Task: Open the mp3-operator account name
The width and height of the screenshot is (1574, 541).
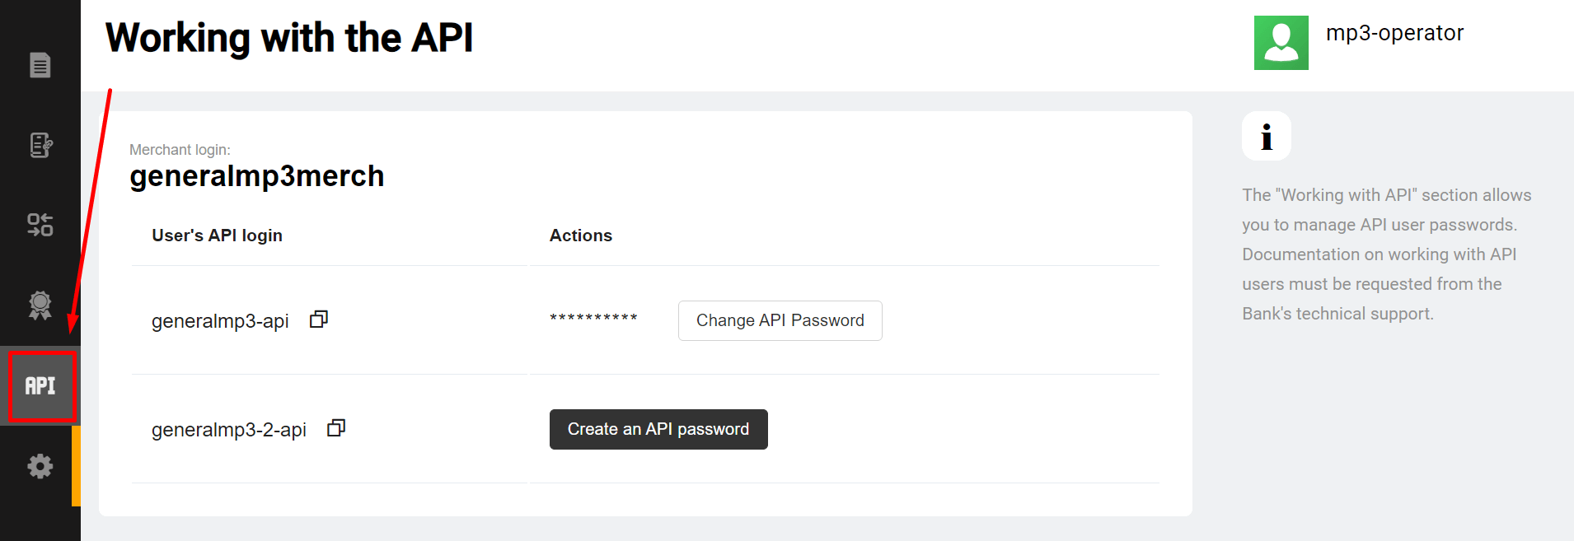Action: tap(1394, 33)
